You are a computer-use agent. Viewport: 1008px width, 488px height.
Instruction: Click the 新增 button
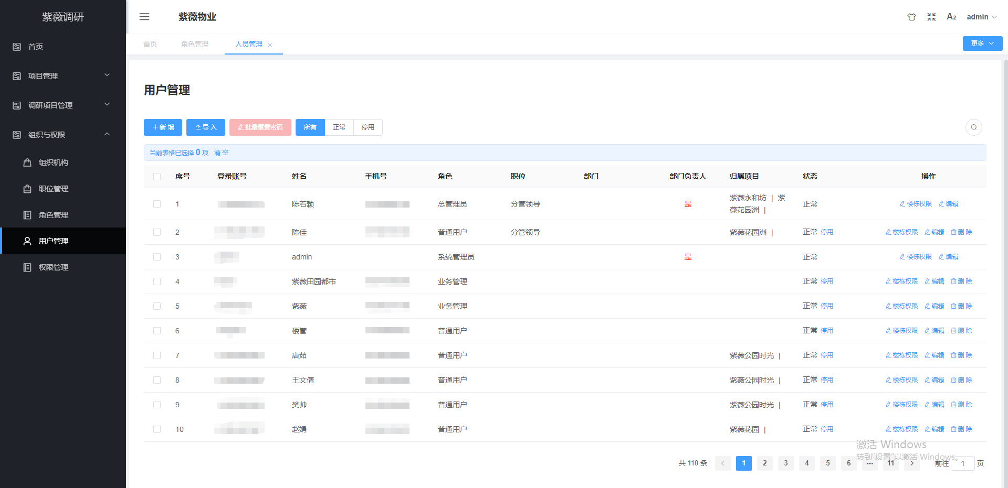click(x=163, y=127)
